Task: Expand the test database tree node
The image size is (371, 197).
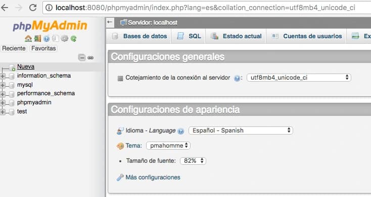Action: (x=3, y=111)
